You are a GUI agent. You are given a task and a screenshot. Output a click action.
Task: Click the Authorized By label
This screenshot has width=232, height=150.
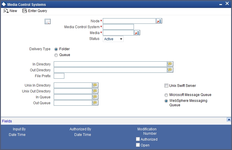80,129
